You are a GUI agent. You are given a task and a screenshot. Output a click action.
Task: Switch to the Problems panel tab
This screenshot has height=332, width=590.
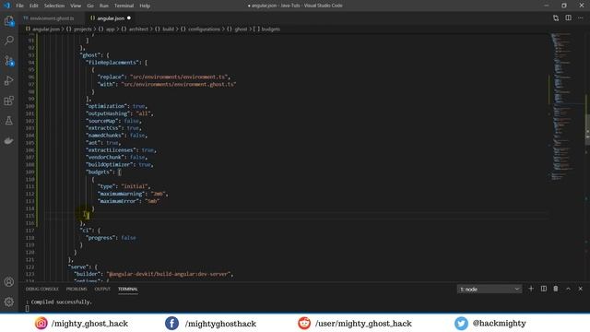77,289
